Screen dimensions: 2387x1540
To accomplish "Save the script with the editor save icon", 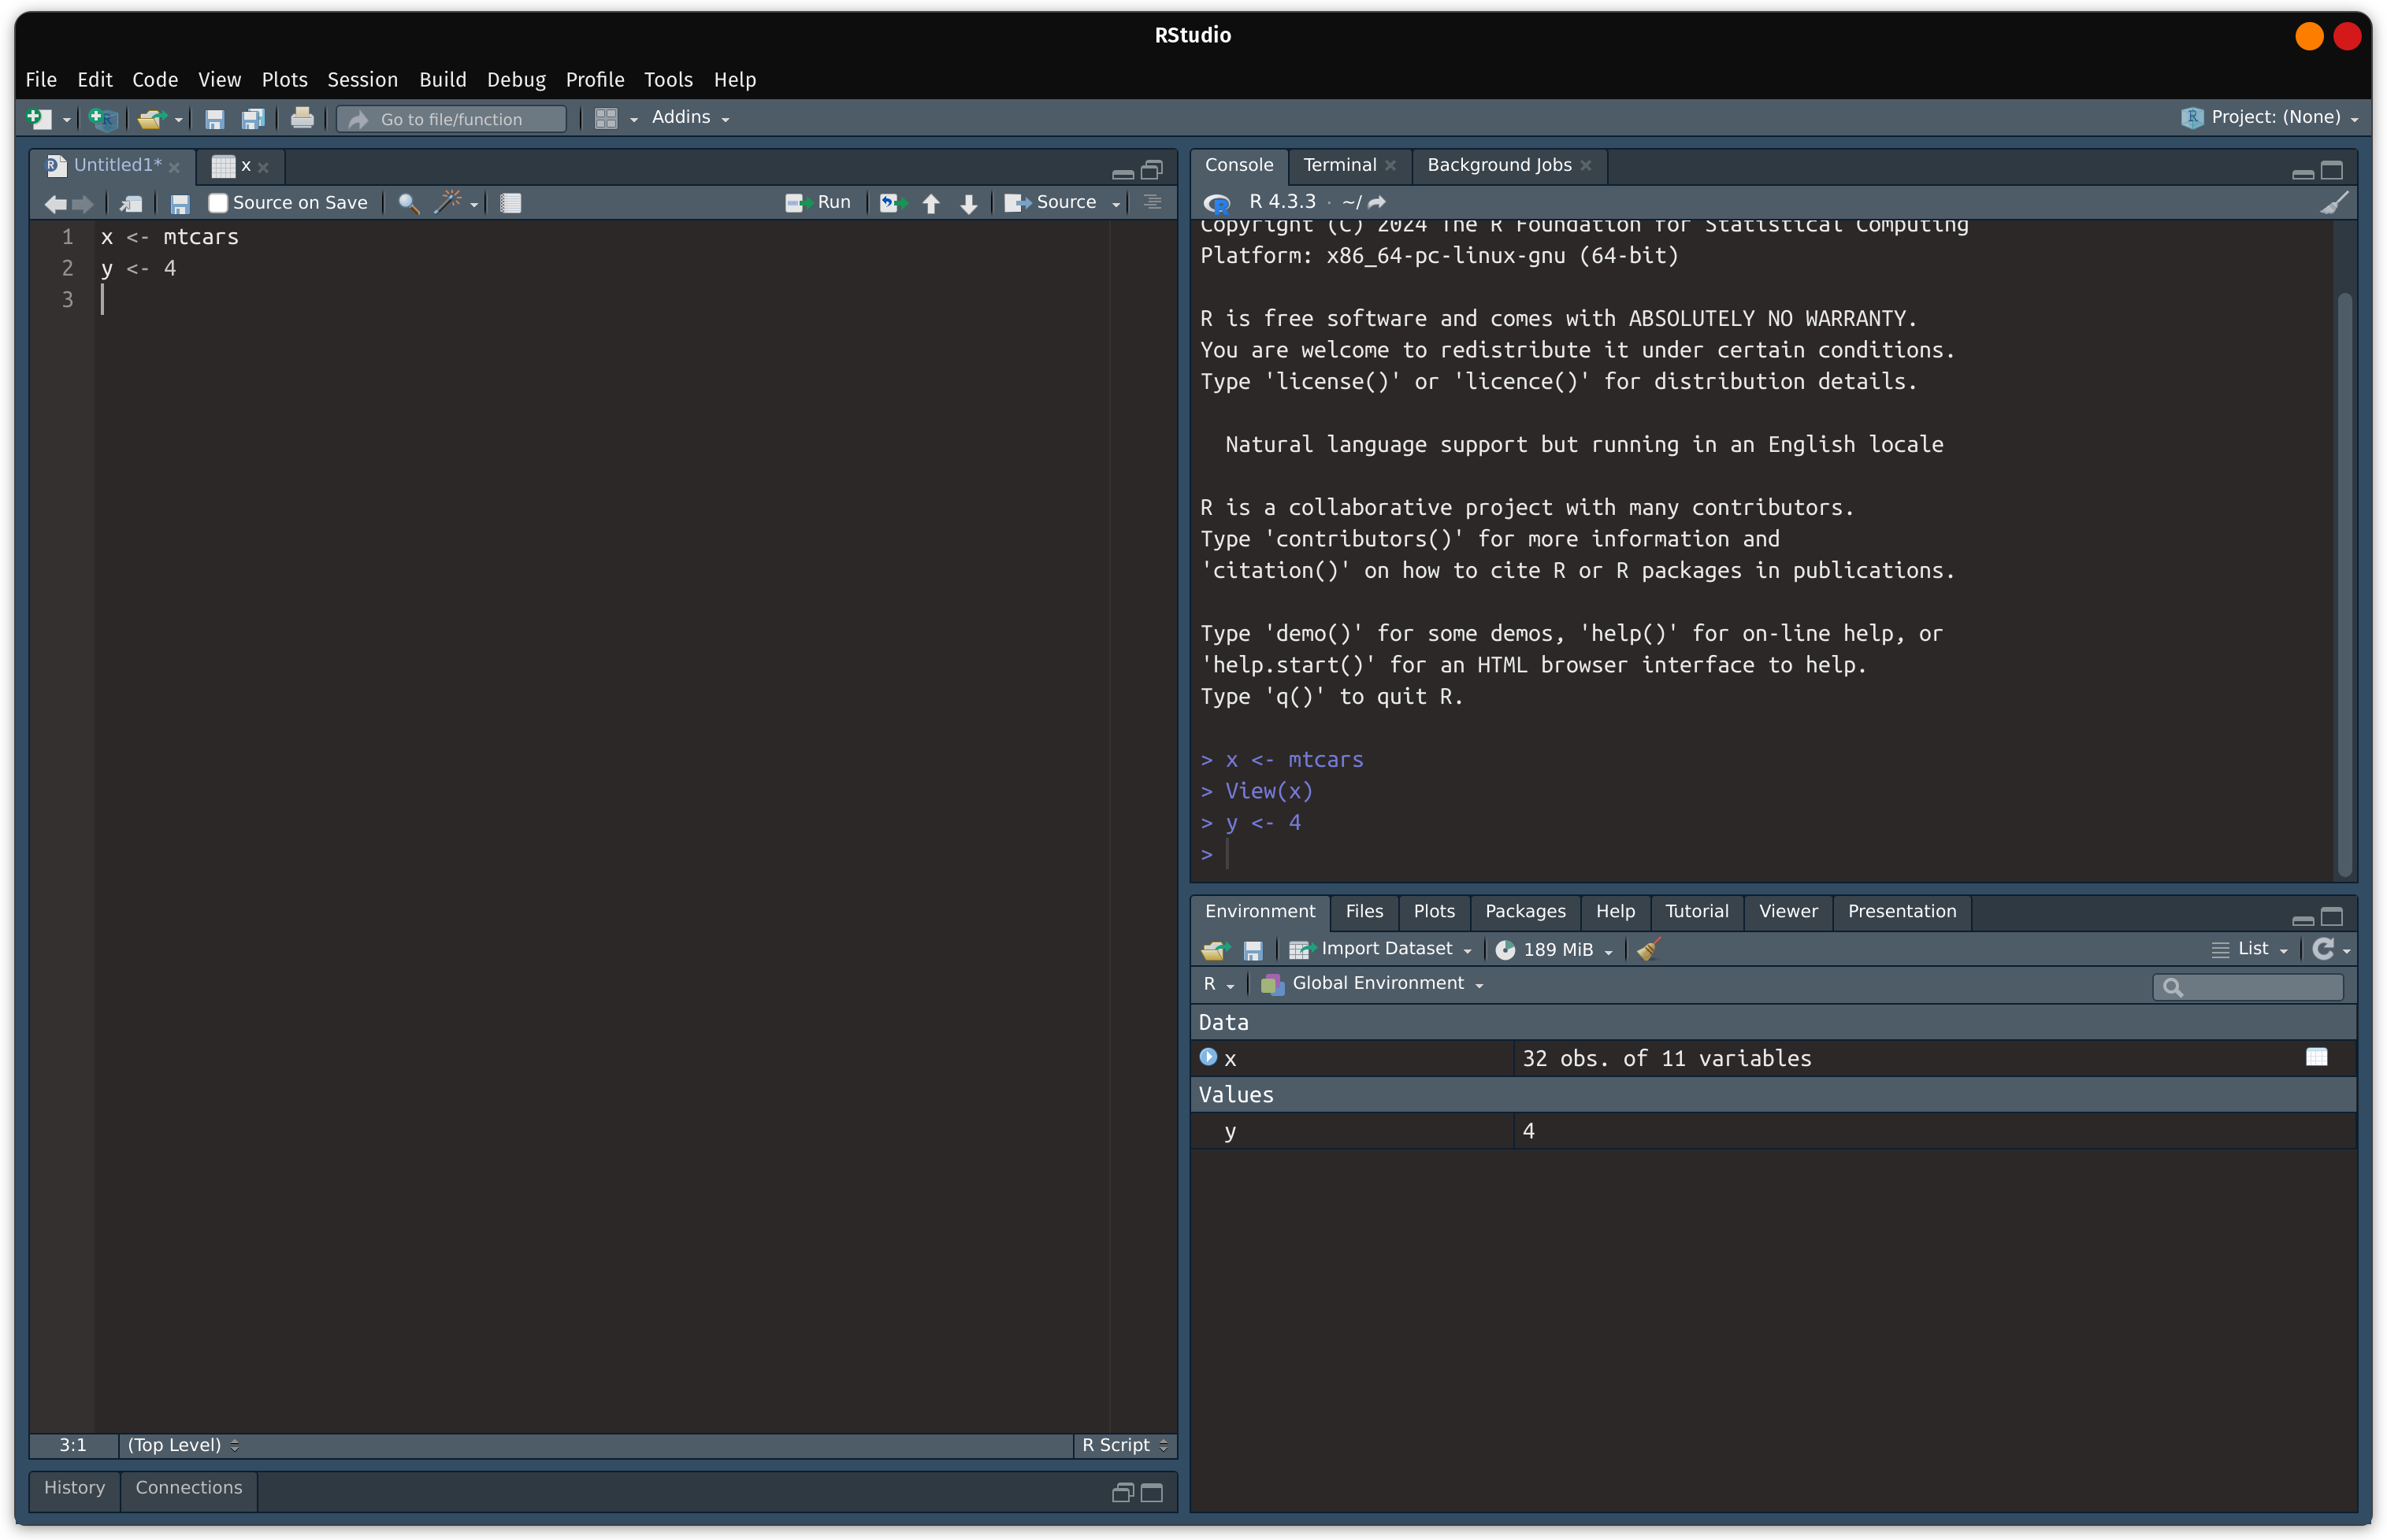I will pyautogui.click(x=180, y=203).
